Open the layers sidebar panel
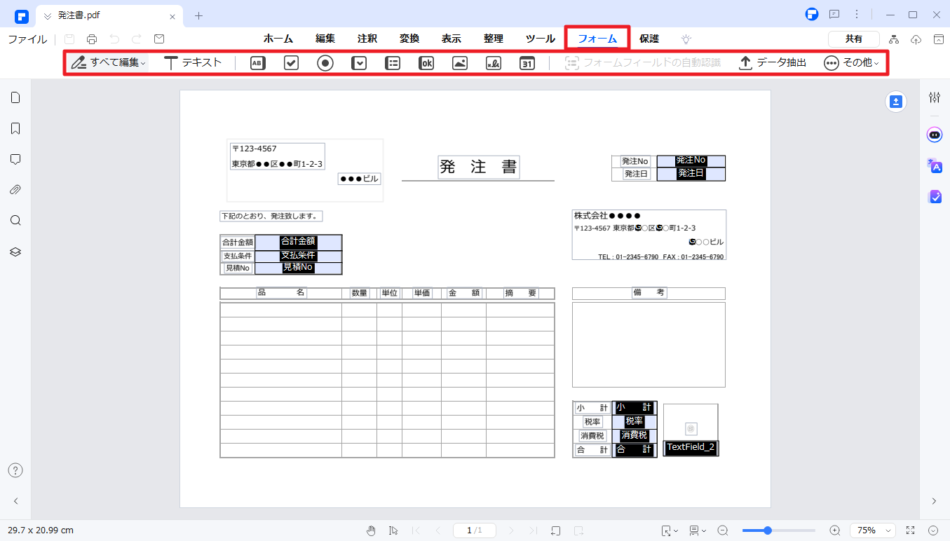The height and width of the screenshot is (541, 950). point(15,252)
